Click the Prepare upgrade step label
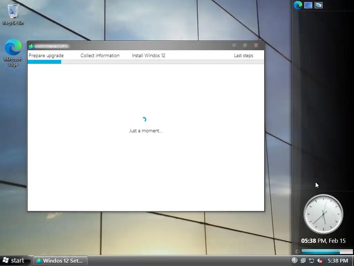 point(46,55)
